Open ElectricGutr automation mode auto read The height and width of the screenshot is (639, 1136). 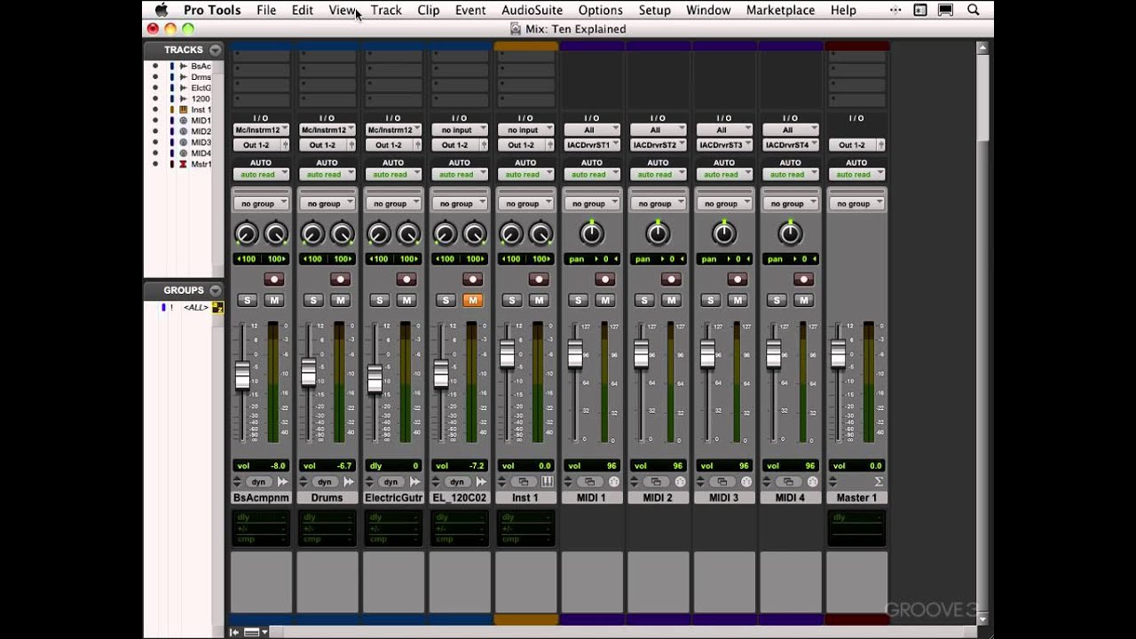click(393, 174)
